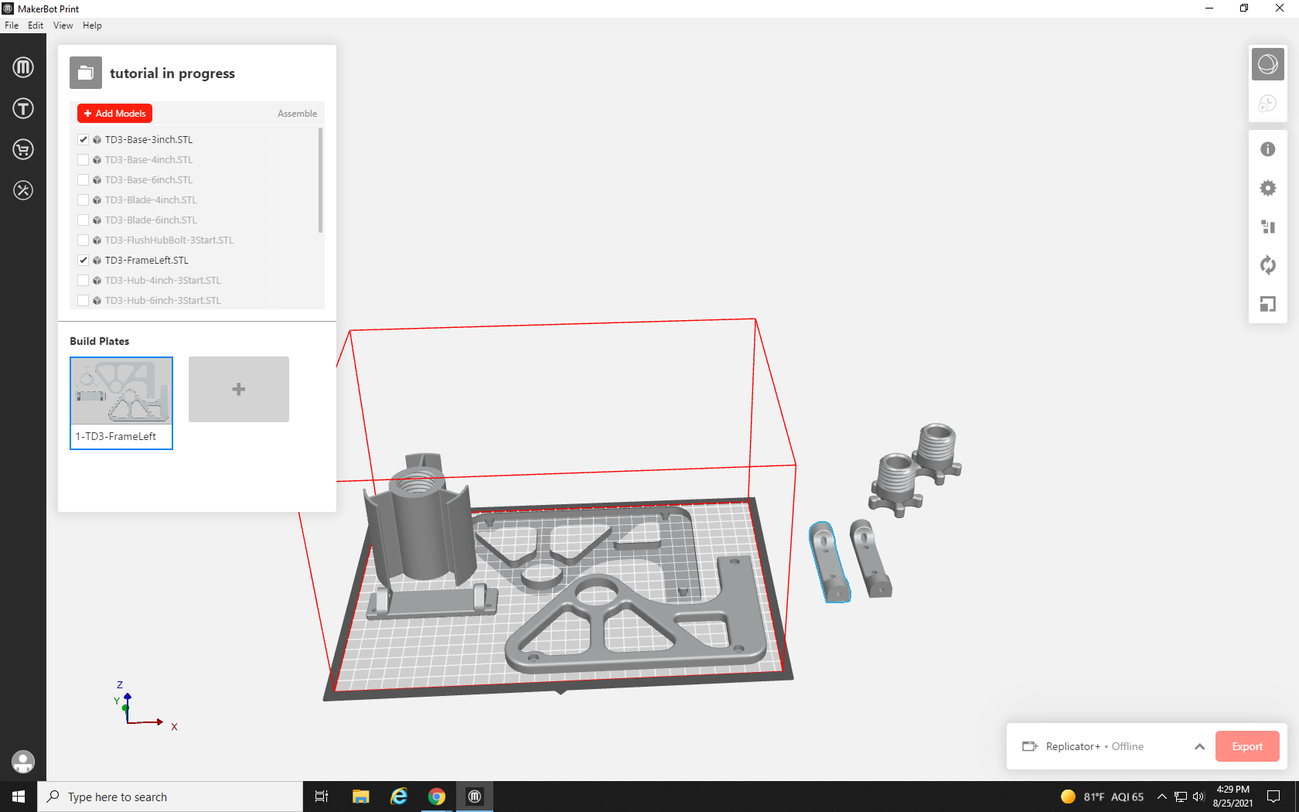This screenshot has height=812, width=1299.
Task: Check TD3-Blade-6inch.STL checkbox
Action: (x=83, y=220)
